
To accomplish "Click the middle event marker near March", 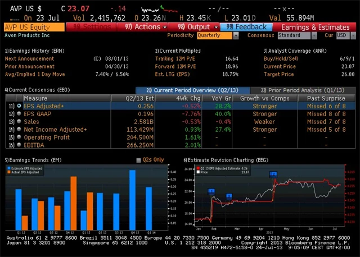I will pos(229,196).
